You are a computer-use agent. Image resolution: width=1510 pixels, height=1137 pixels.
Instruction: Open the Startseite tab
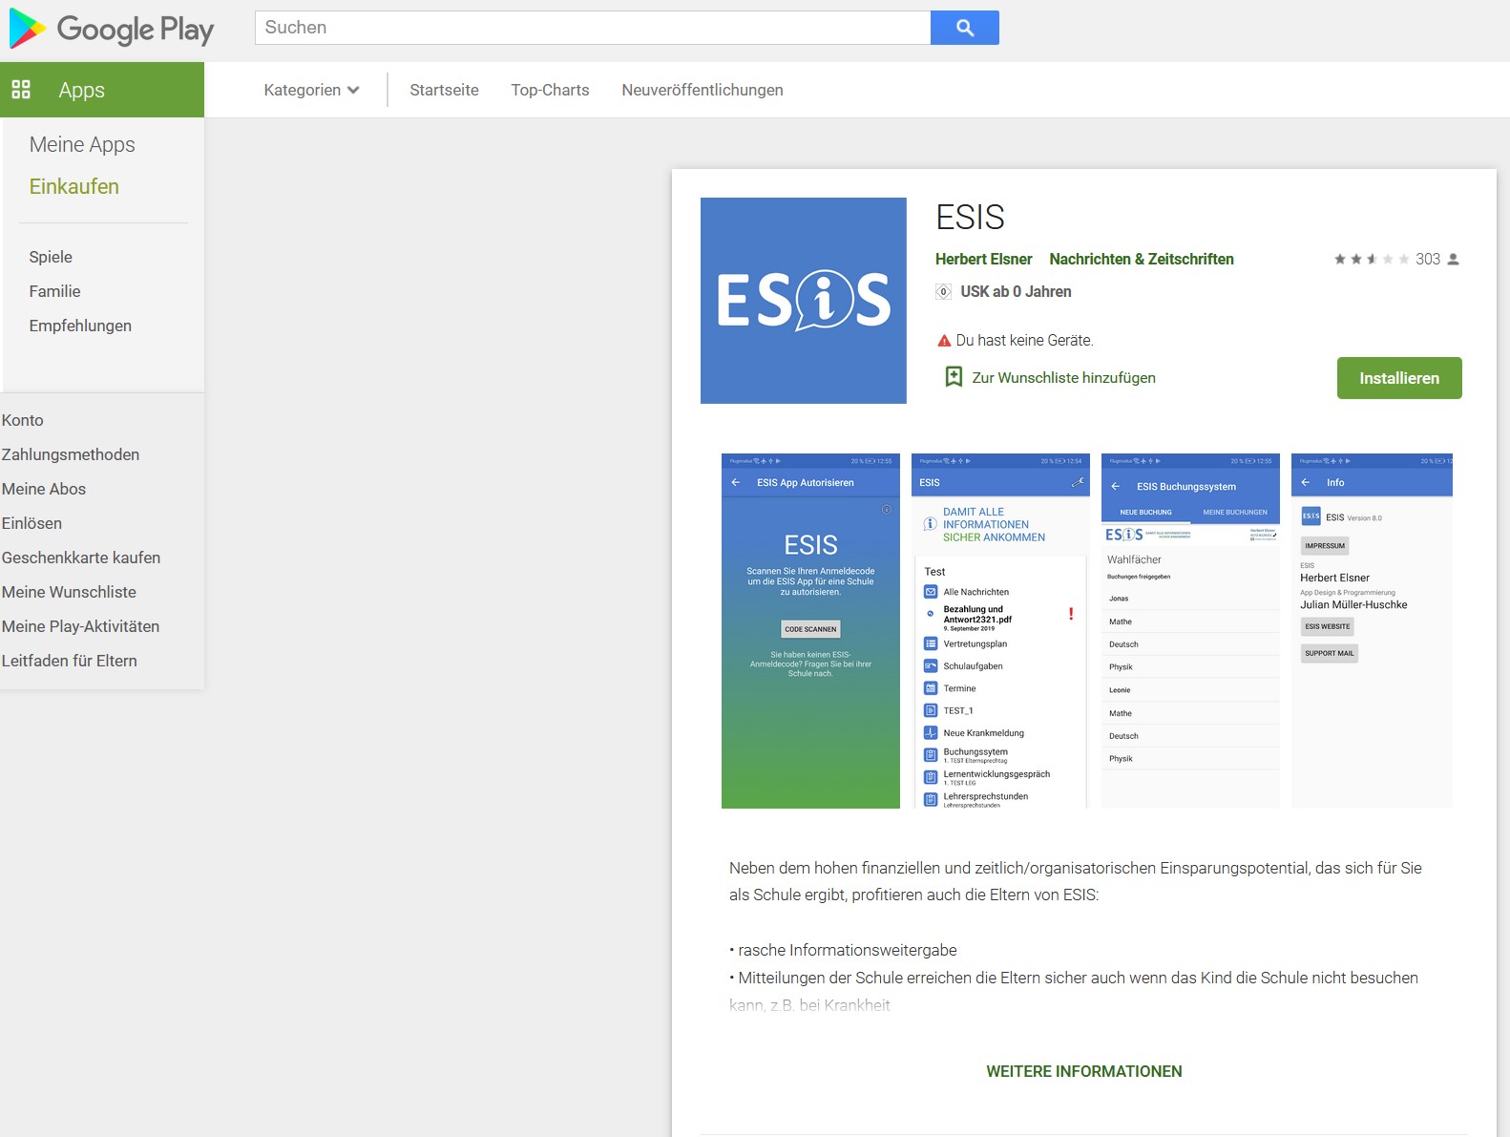[444, 90]
